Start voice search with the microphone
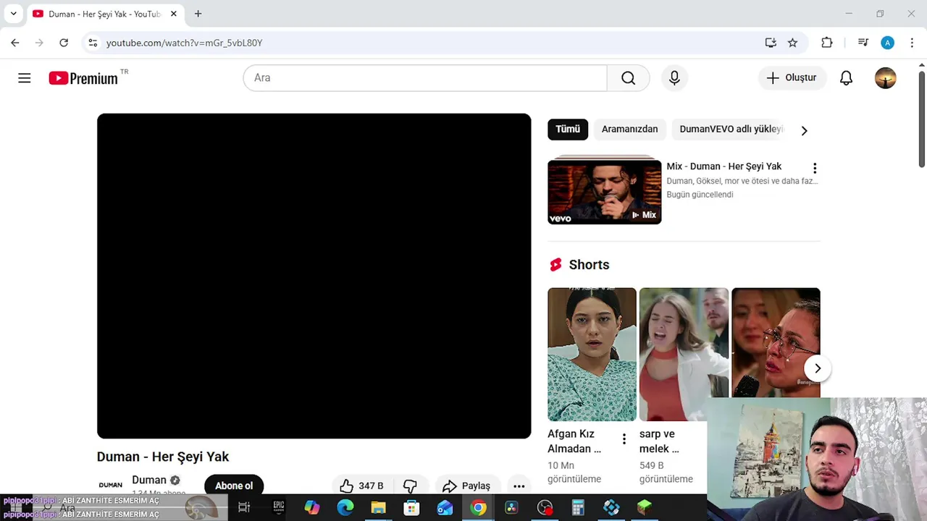The height and width of the screenshot is (521, 927). point(674,78)
